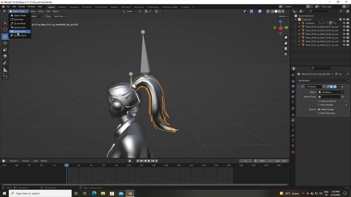Select the Scale tool in the toolbar
The width and height of the screenshot is (351, 197).
(x=5, y=50)
